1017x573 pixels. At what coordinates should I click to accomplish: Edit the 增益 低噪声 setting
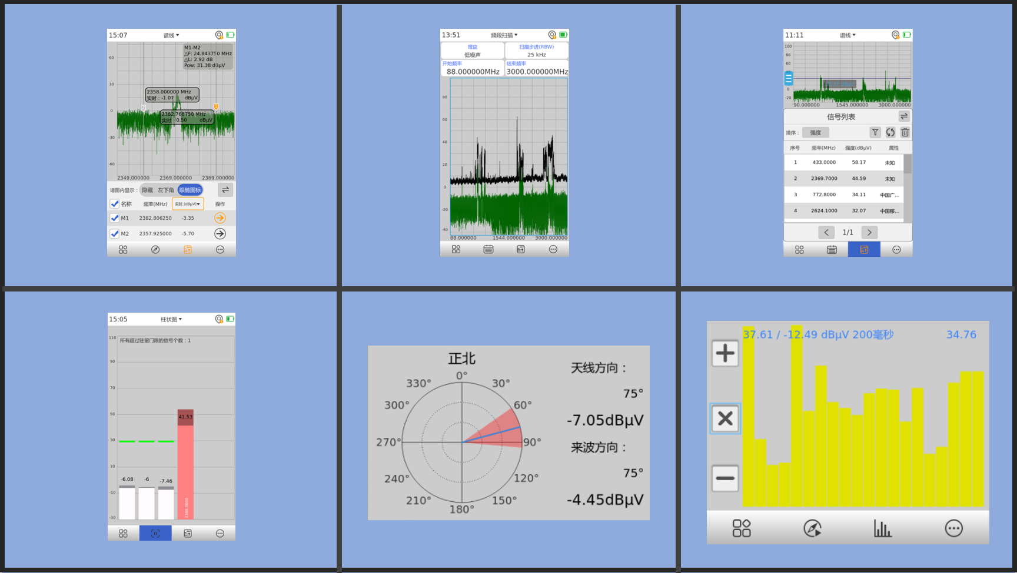pos(473,51)
